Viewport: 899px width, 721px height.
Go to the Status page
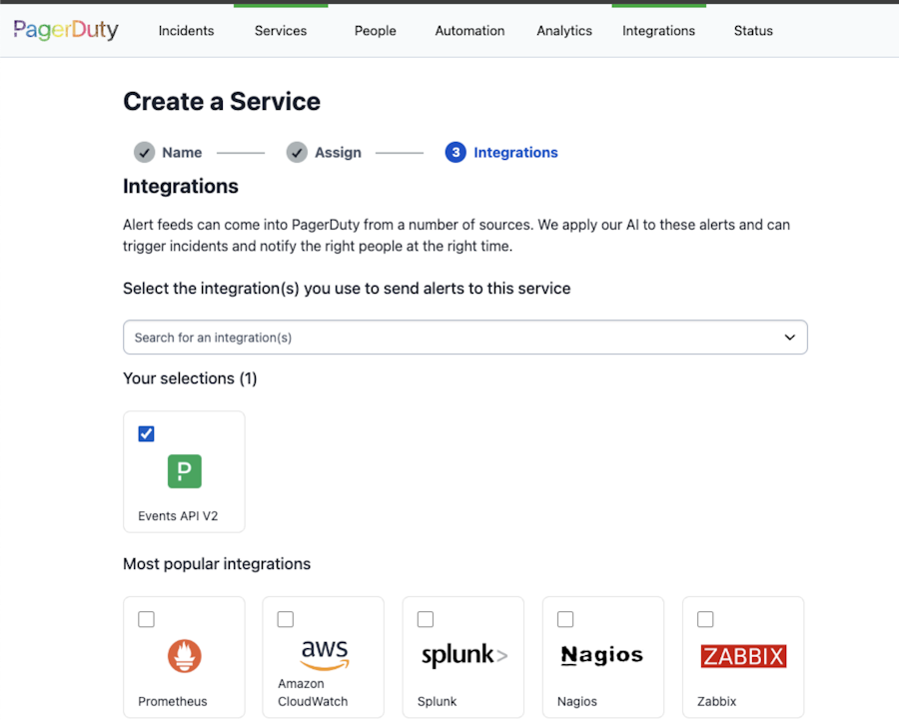point(753,31)
